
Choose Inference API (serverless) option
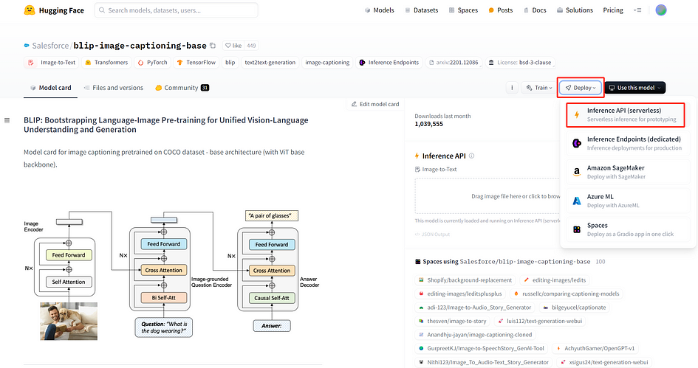[x=626, y=114]
